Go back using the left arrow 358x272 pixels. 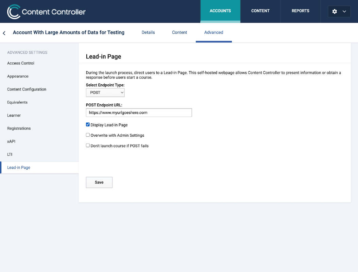click(4, 33)
